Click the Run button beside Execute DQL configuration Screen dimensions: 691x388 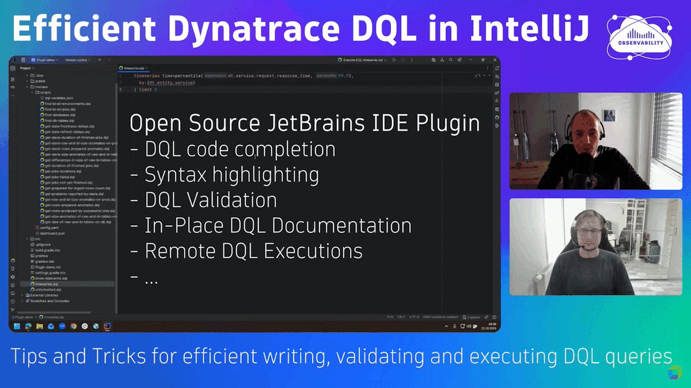(394, 60)
